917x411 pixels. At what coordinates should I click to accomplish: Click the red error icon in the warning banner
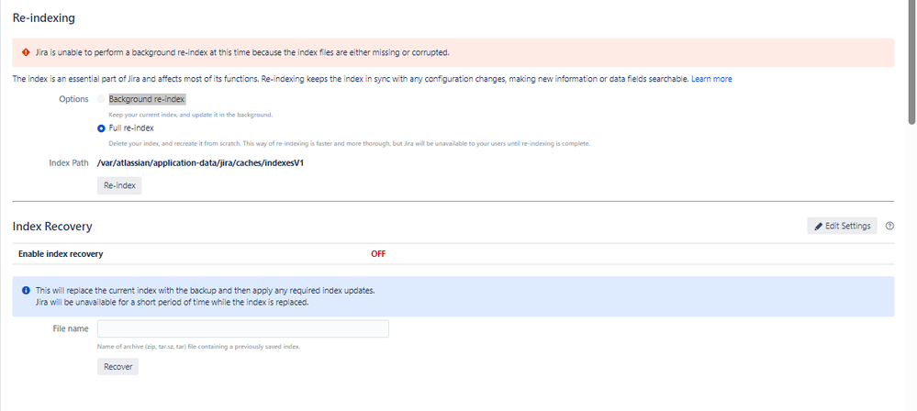coord(26,52)
